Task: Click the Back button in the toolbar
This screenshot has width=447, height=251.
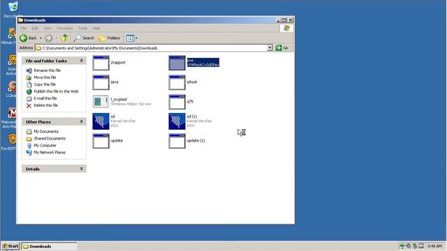Action: pyautogui.click(x=28, y=38)
